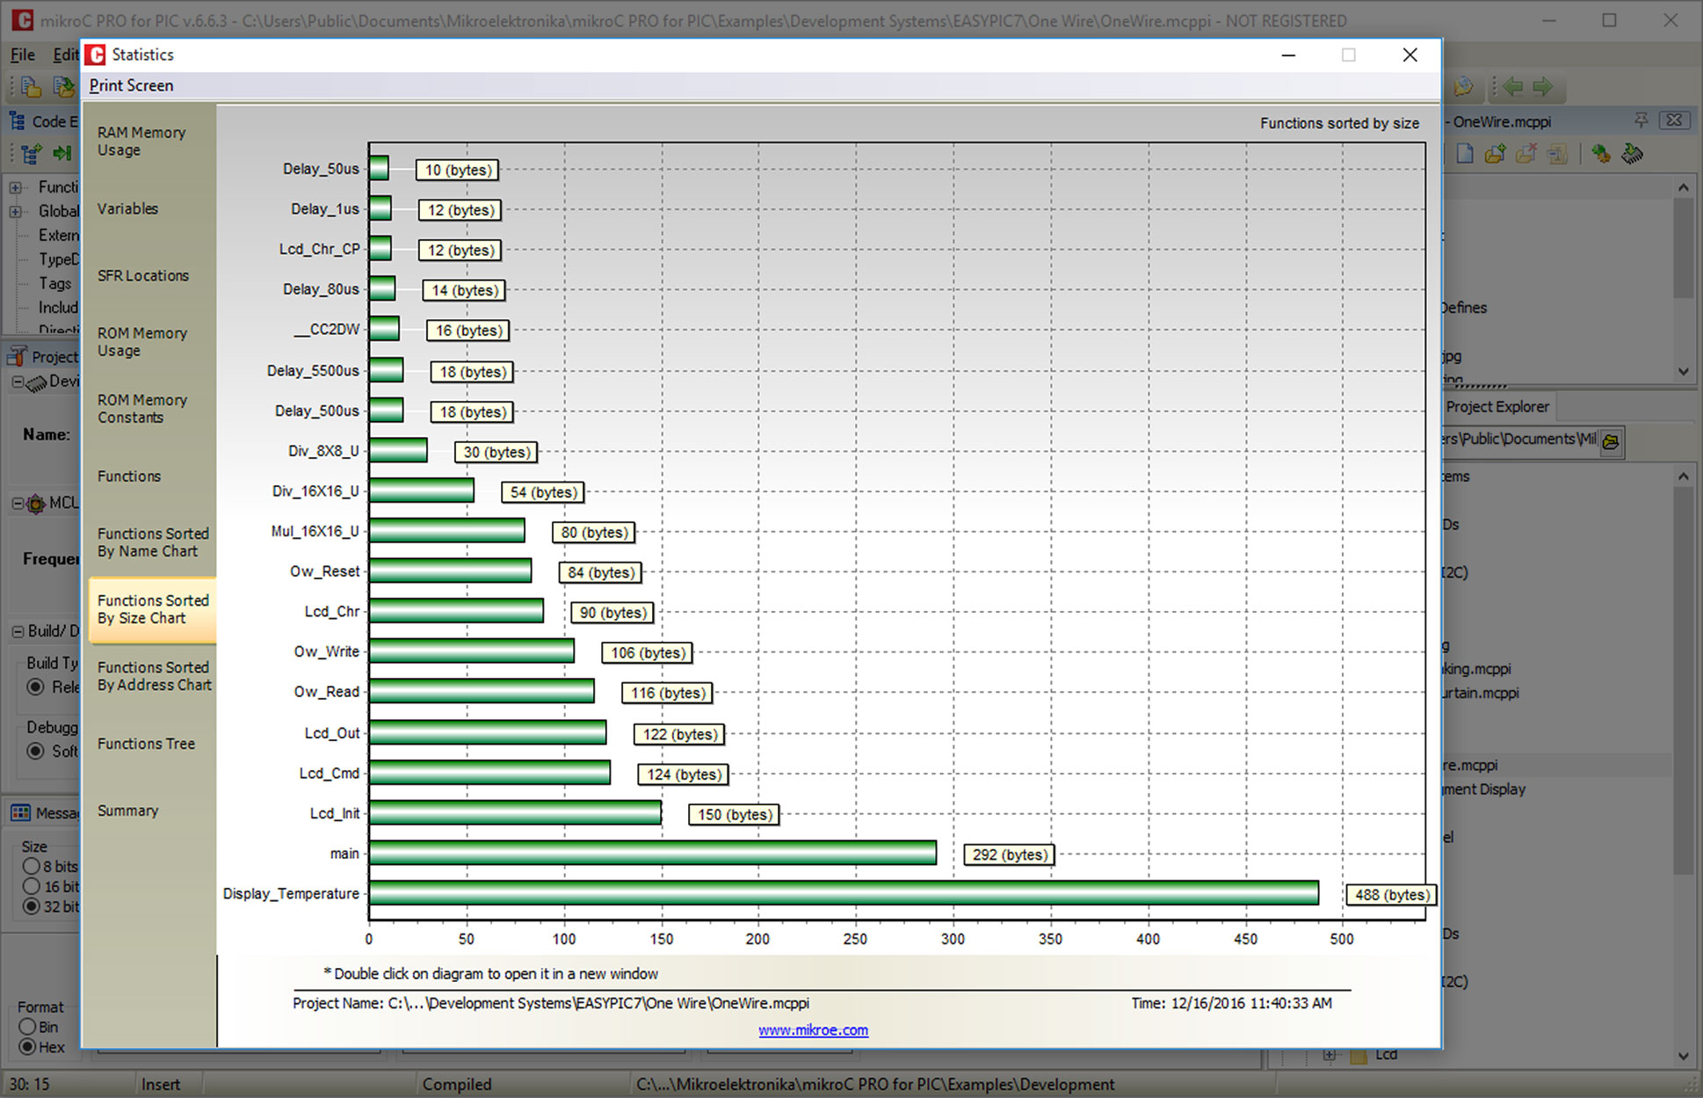Click green forward arrow in main toolbar
This screenshot has width=1703, height=1098.
click(x=1543, y=86)
